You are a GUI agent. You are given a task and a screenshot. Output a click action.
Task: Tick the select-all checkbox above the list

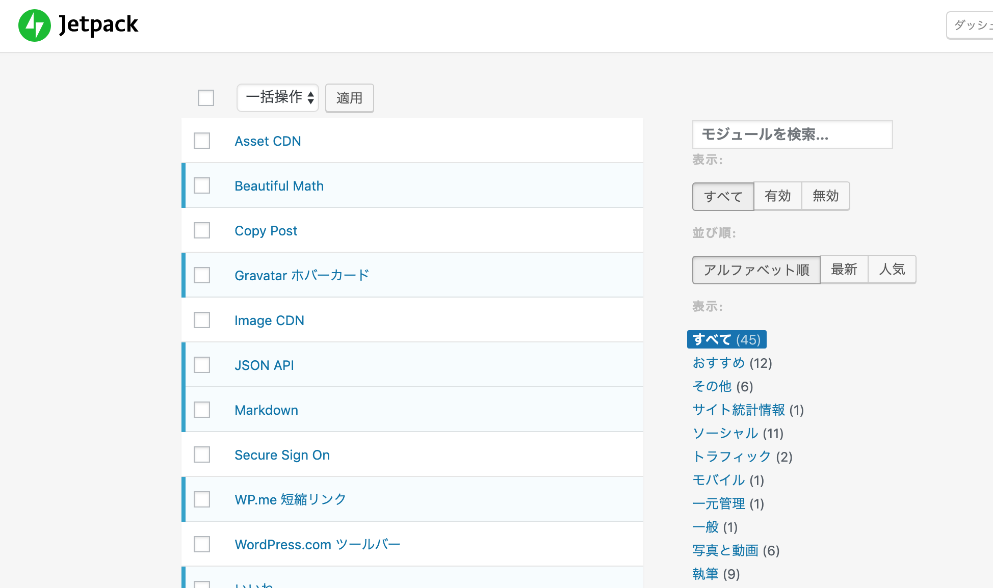point(206,98)
